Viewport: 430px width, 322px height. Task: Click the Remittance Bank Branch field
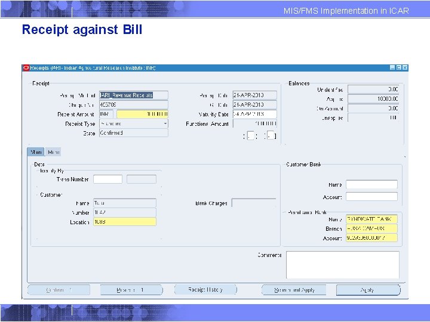371,228
